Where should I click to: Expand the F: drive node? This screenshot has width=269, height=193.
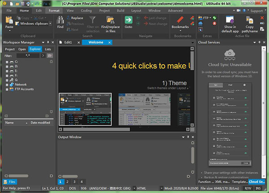click(7, 76)
